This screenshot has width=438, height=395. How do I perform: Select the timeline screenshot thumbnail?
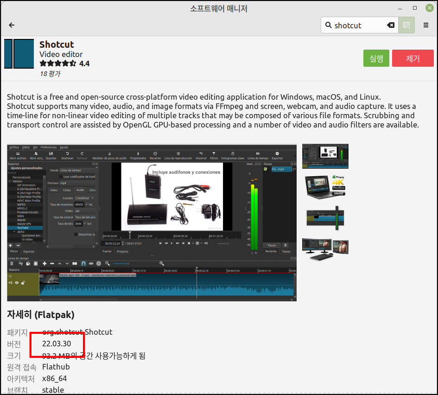pos(325,218)
